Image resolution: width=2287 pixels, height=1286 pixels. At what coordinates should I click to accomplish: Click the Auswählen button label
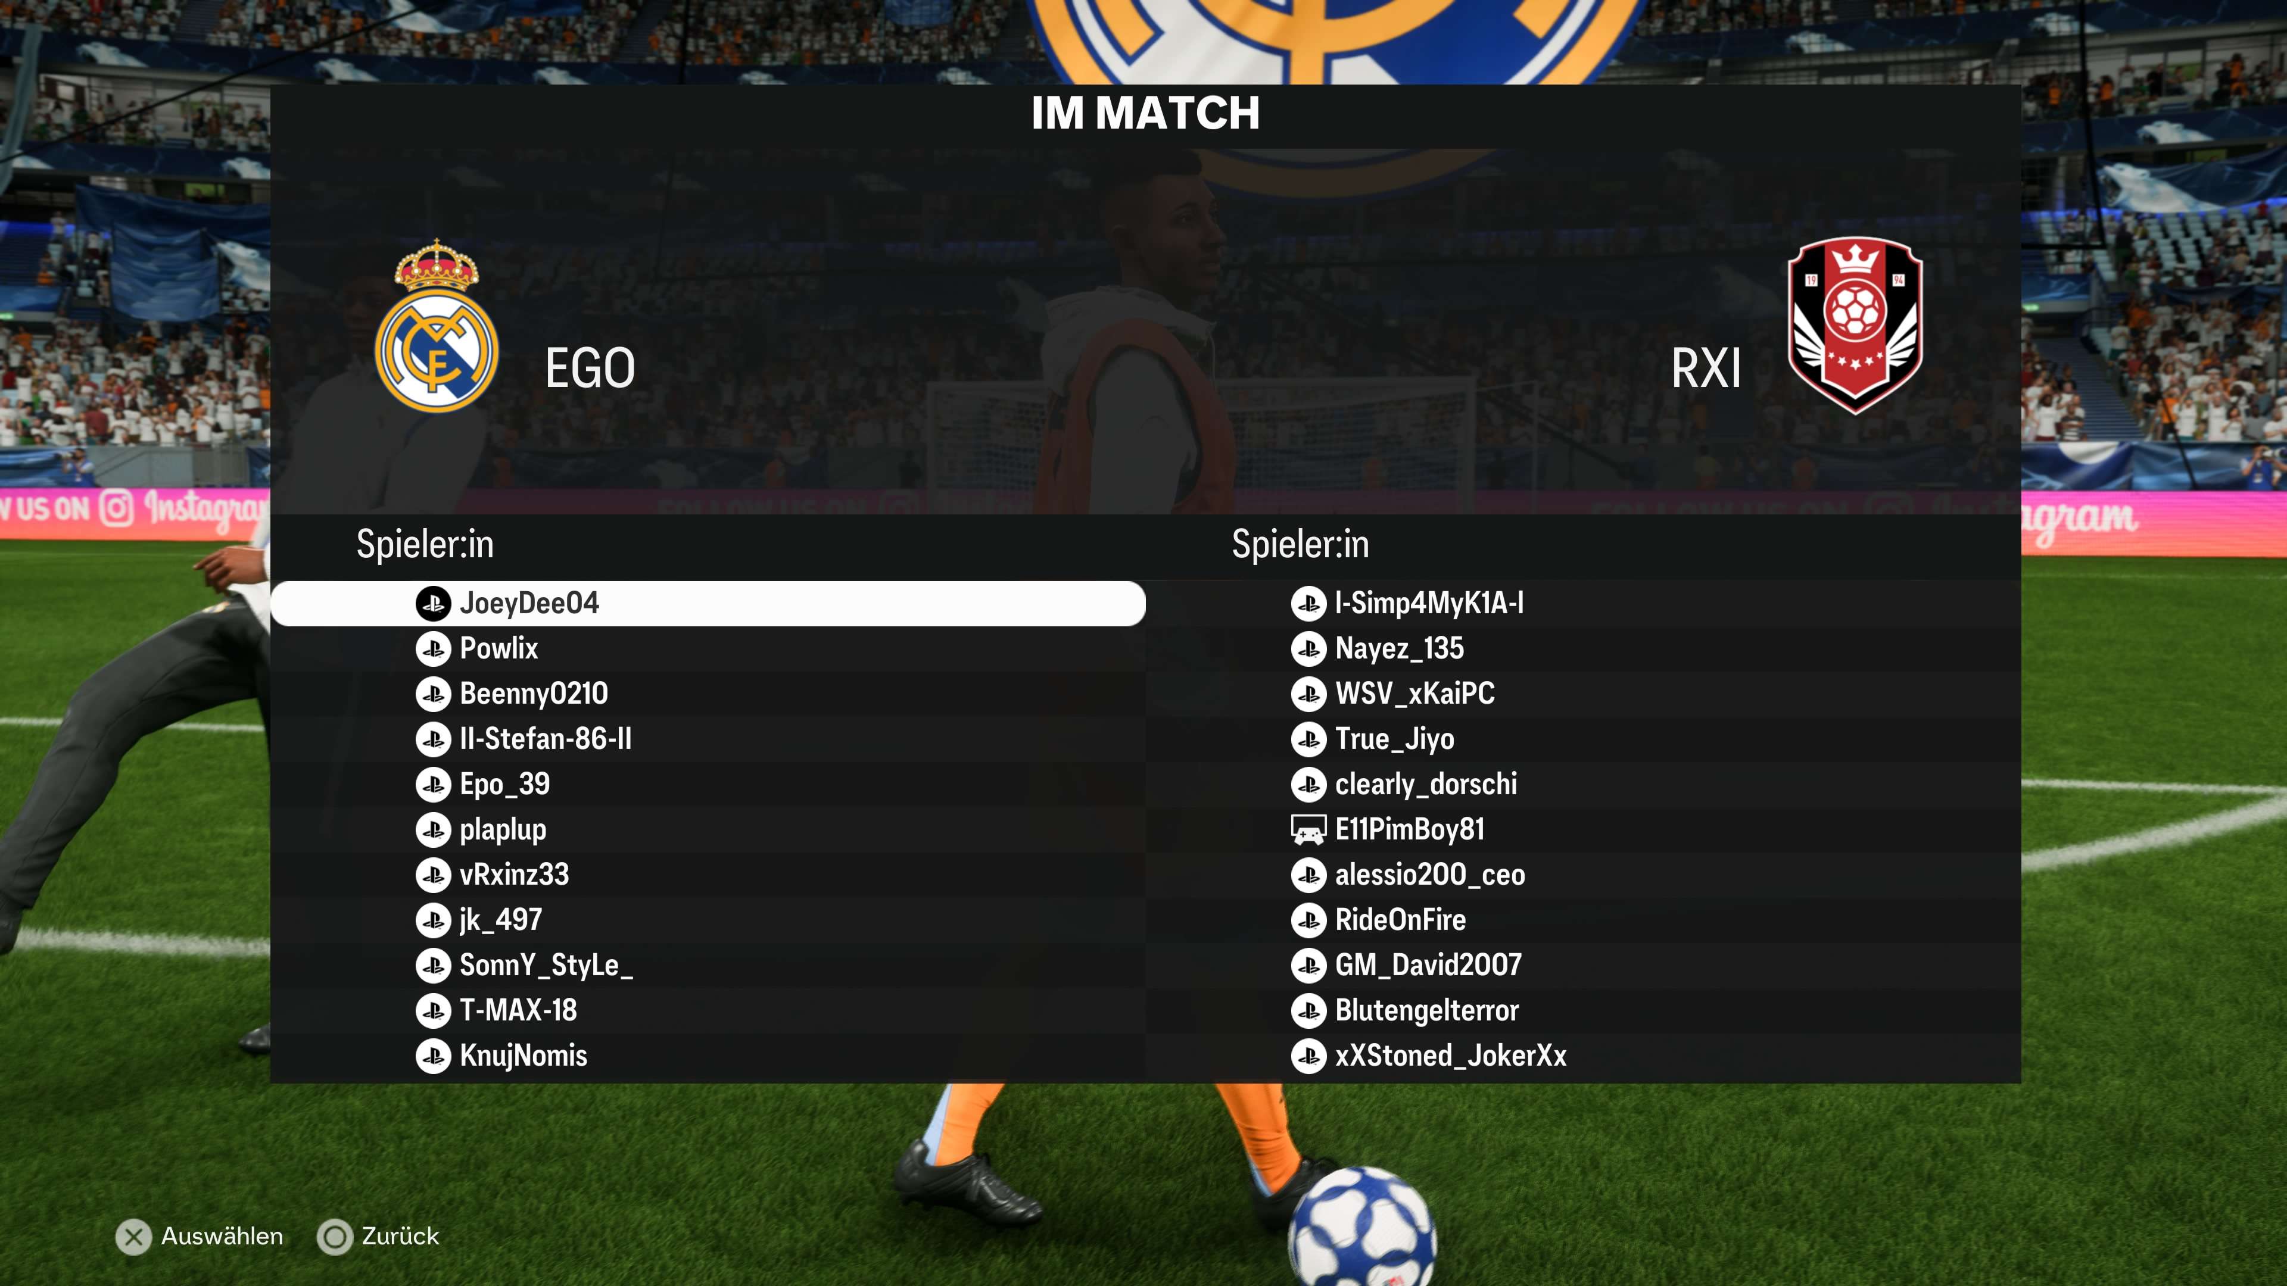[222, 1237]
